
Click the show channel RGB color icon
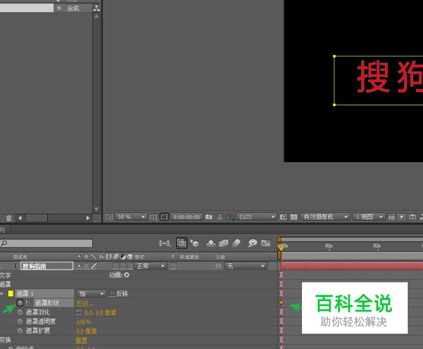pos(230,217)
